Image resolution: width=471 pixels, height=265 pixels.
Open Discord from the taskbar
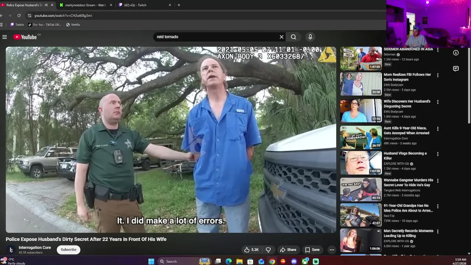coord(294,261)
